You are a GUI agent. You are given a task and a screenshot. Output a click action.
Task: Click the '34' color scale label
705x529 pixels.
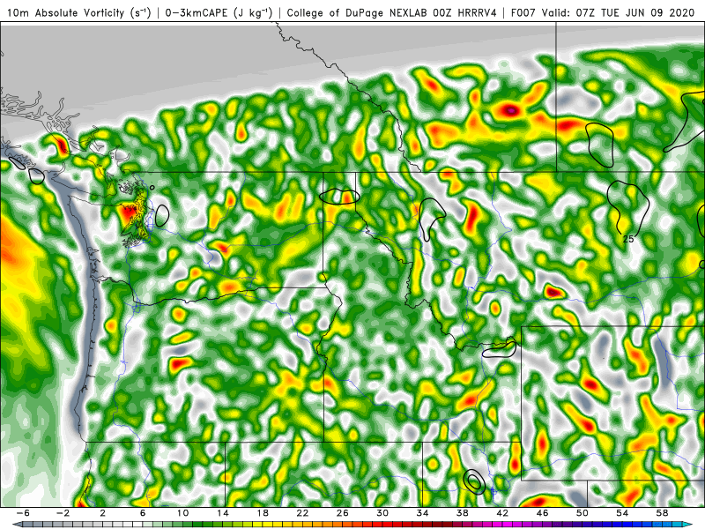pyautogui.click(x=422, y=513)
